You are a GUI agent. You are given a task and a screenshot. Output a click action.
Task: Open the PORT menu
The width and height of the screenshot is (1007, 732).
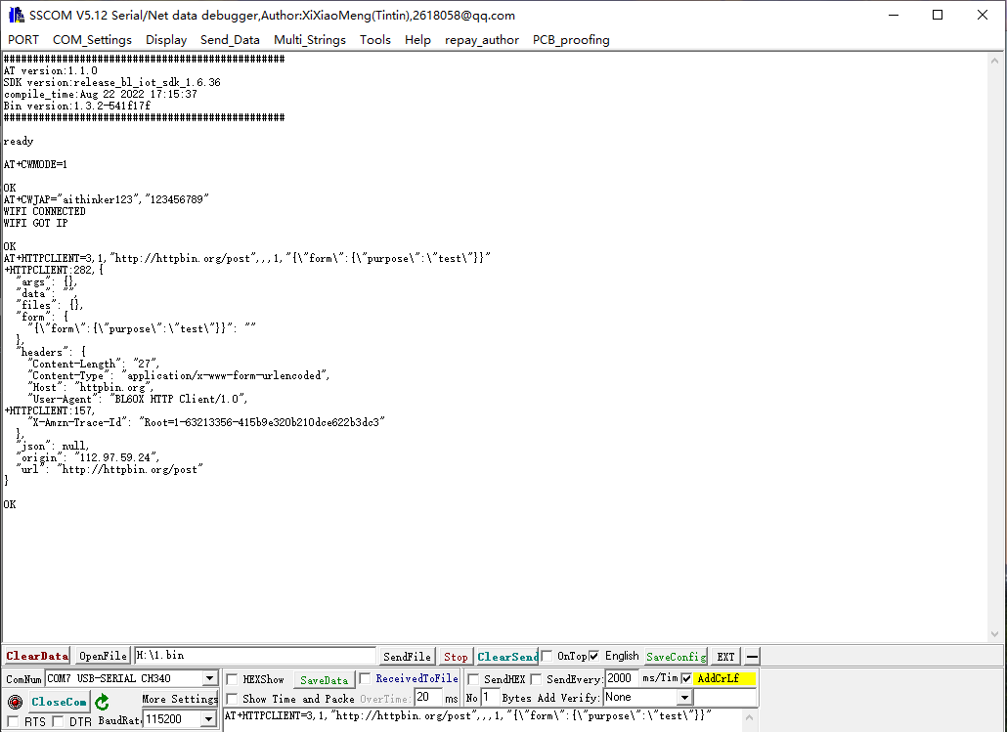click(x=23, y=40)
